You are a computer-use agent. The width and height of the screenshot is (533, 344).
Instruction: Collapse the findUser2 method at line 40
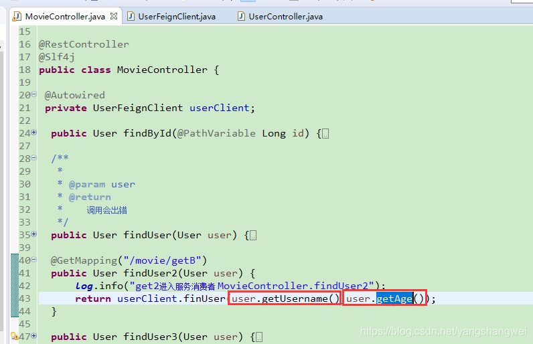(x=33, y=260)
